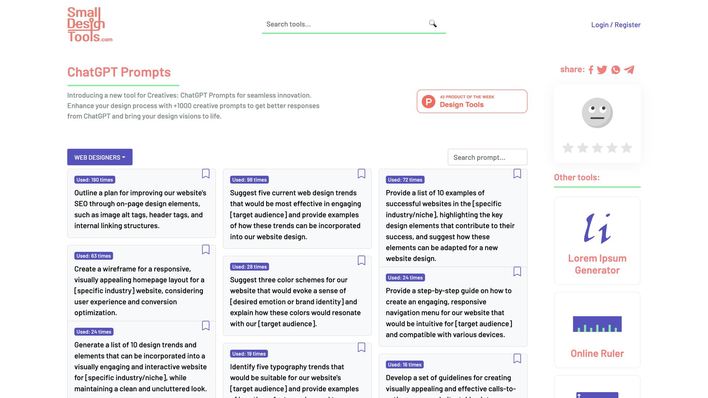The height and width of the screenshot is (398, 708).
Task: Give a five-star rating
Action: pos(626,148)
